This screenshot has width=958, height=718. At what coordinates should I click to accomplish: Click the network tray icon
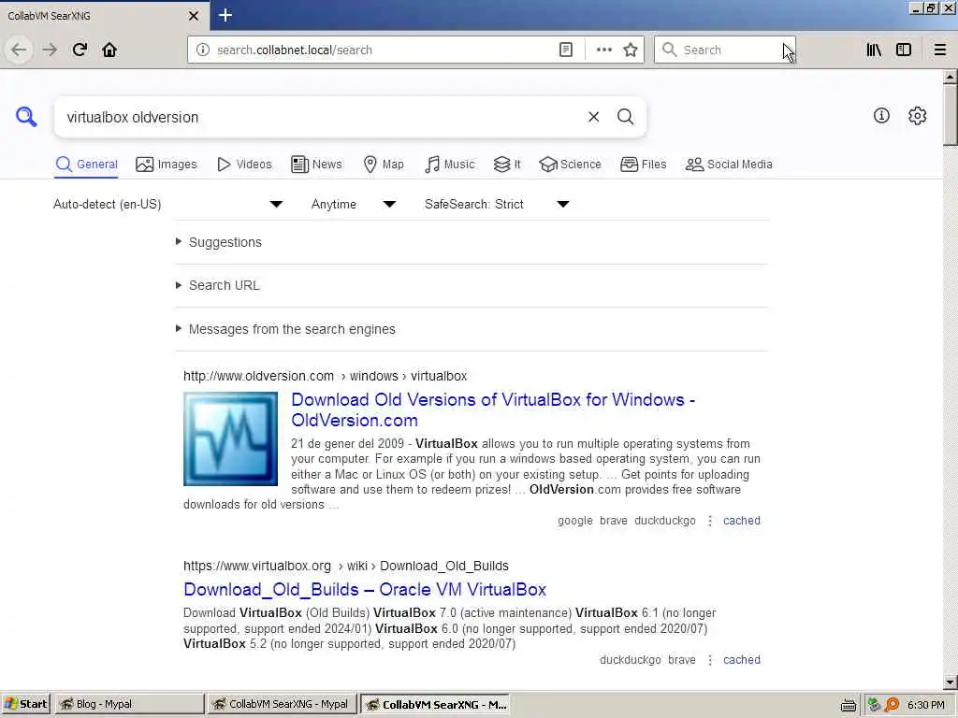coord(875,705)
